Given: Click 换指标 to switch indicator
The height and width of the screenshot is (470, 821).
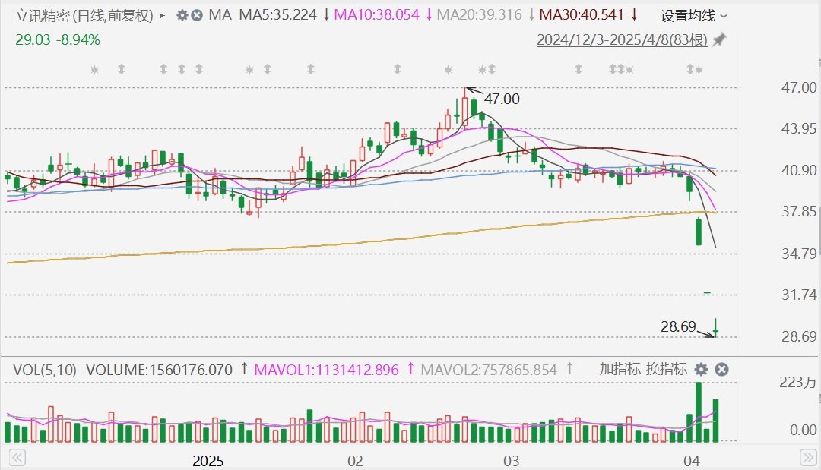Looking at the screenshot, I should click(x=667, y=369).
